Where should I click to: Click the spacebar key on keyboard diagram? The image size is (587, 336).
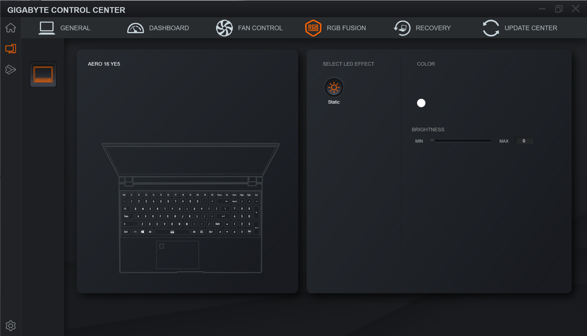pyautogui.click(x=172, y=232)
